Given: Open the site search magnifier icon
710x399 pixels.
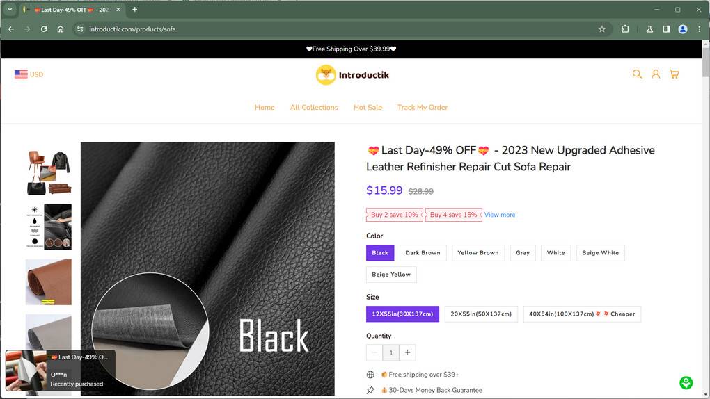Looking at the screenshot, I should pyautogui.click(x=637, y=74).
